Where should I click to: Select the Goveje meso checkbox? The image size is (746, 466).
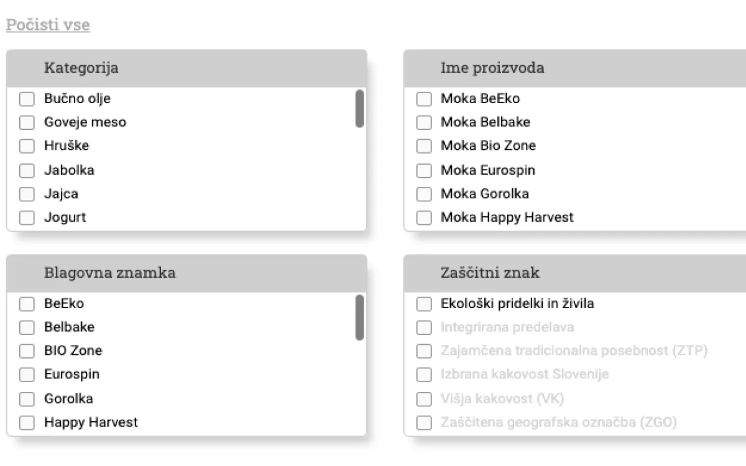[27, 122]
